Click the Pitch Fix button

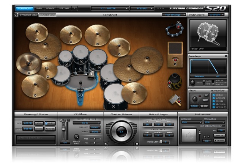pos(207,95)
